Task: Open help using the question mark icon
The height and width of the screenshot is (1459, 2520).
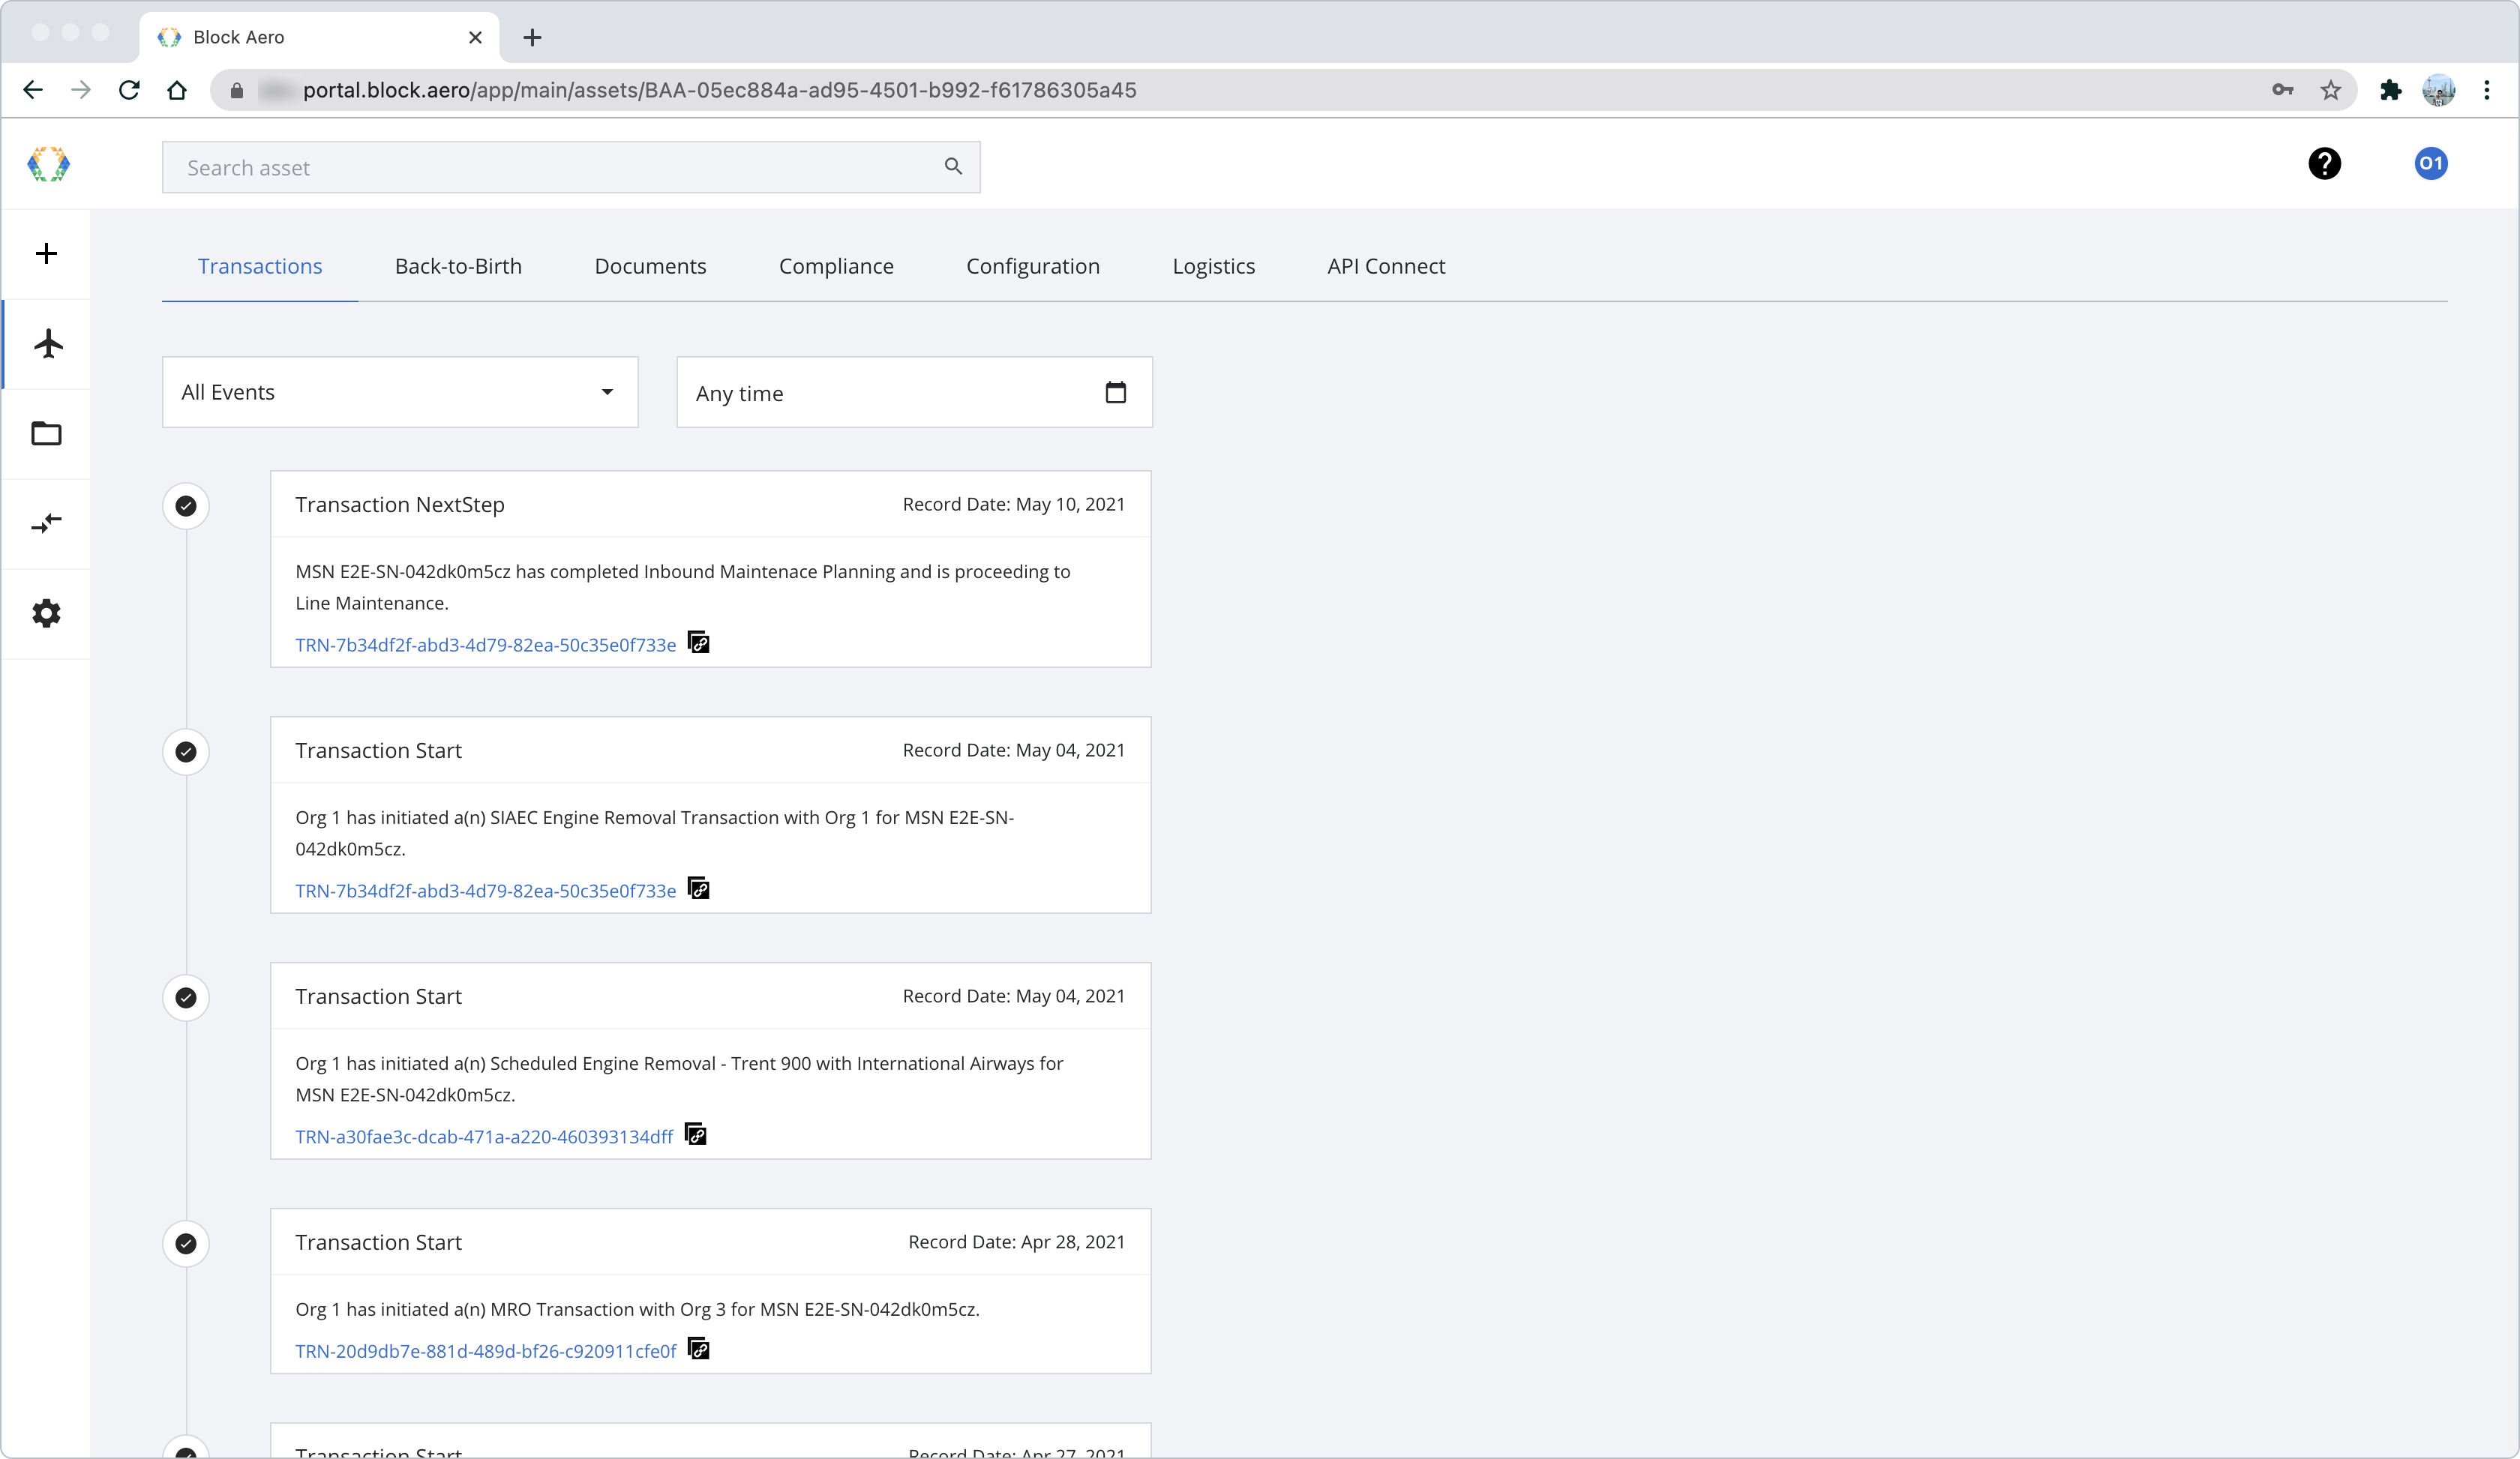Action: pos(2325,164)
